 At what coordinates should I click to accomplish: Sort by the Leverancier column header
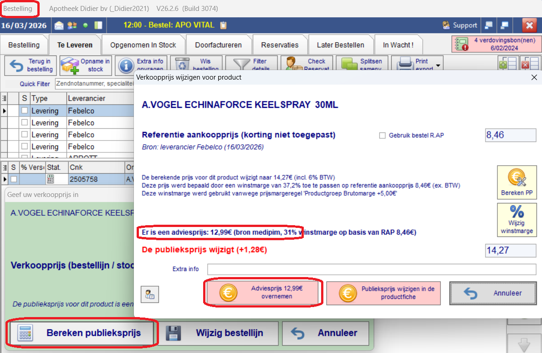click(100, 98)
